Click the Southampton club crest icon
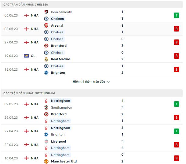186x164 pixels. point(46,107)
